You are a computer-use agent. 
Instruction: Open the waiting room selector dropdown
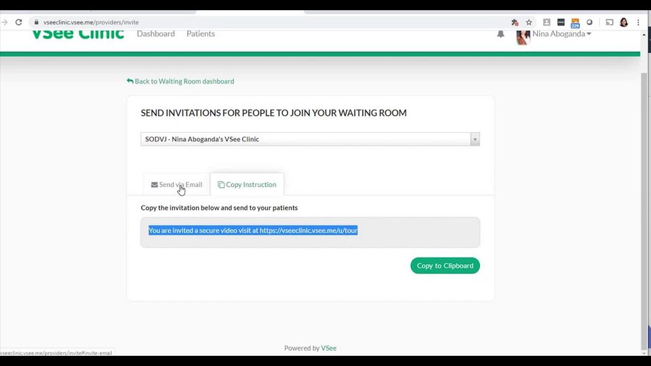coord(310,139)
